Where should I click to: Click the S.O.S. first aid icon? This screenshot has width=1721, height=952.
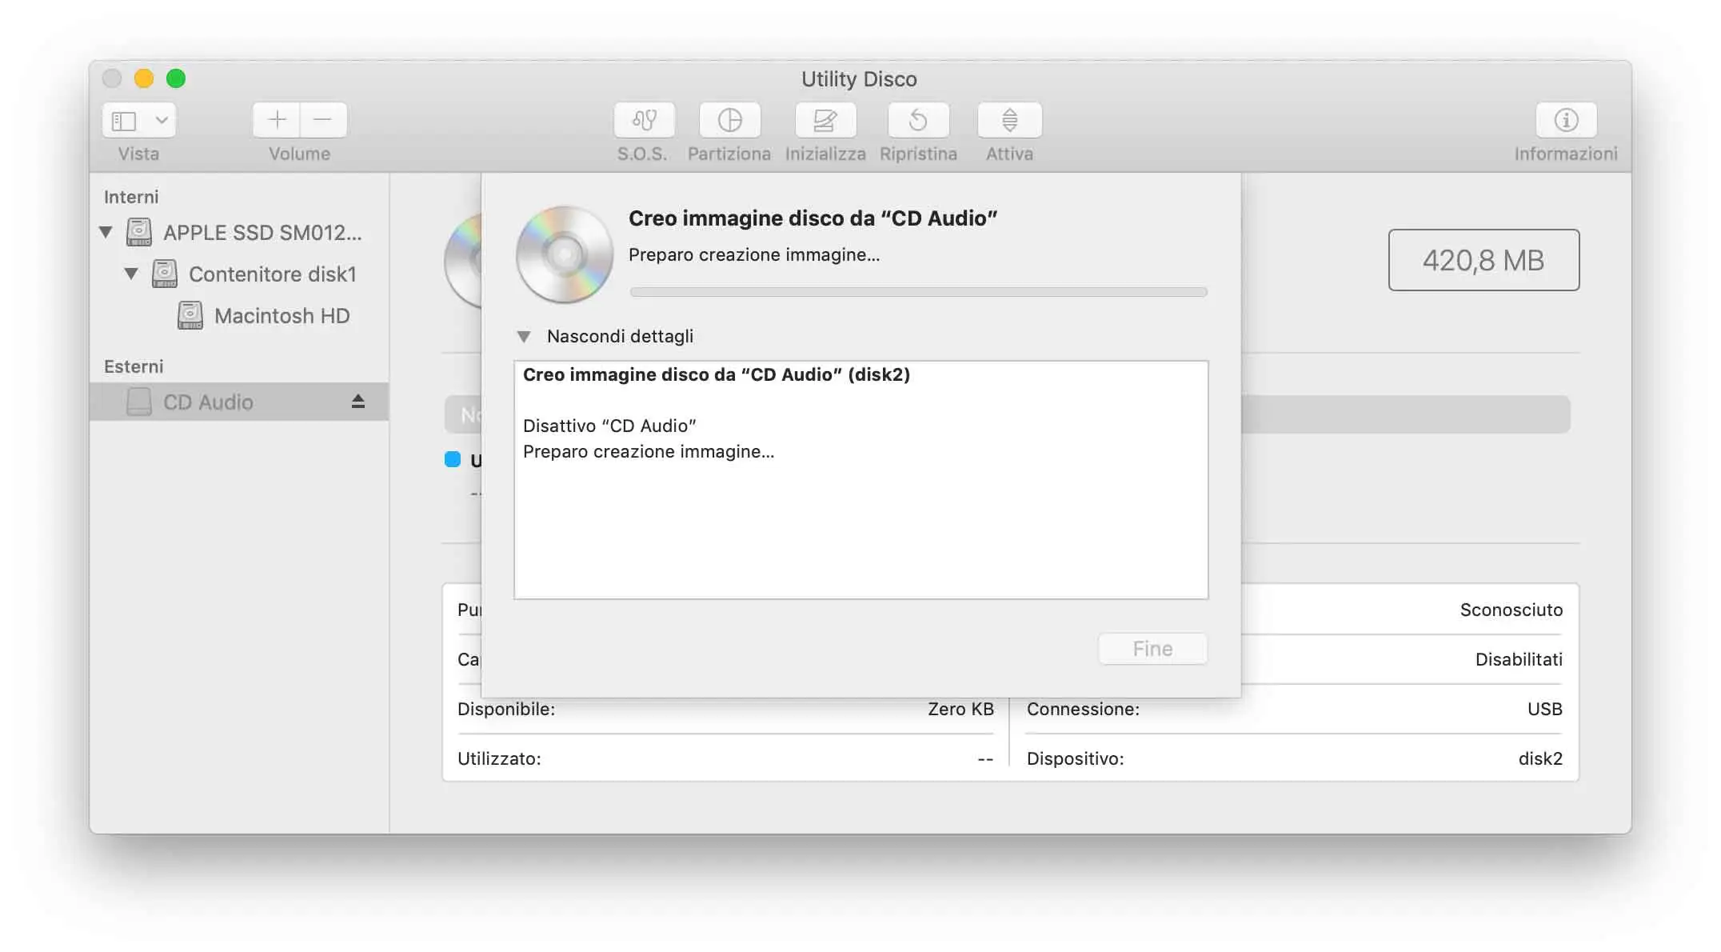(x=645, y=121)
